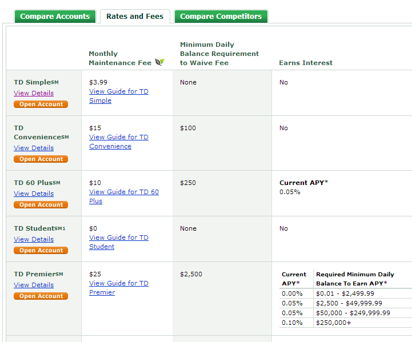Click the Current APY* label for TD 60 Plus

pos(304,183)
